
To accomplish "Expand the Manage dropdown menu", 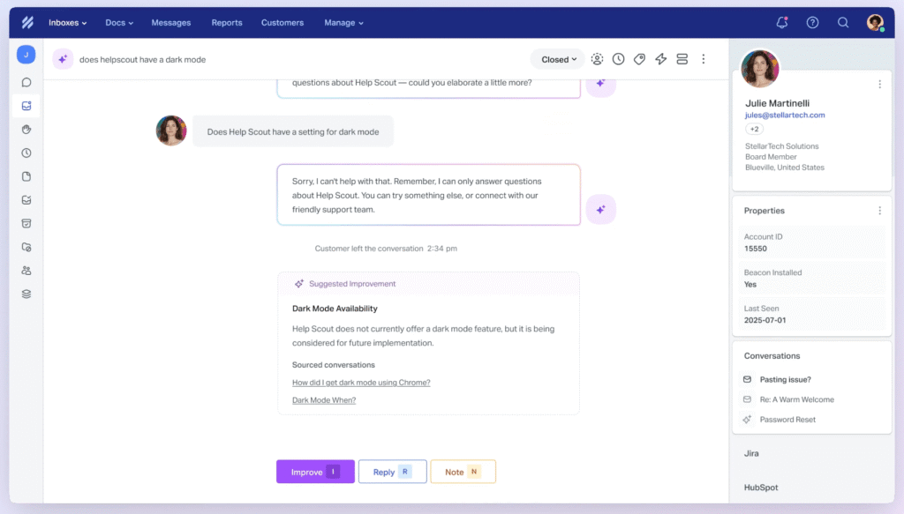I will pyautogui.click(x=343, y=23).
